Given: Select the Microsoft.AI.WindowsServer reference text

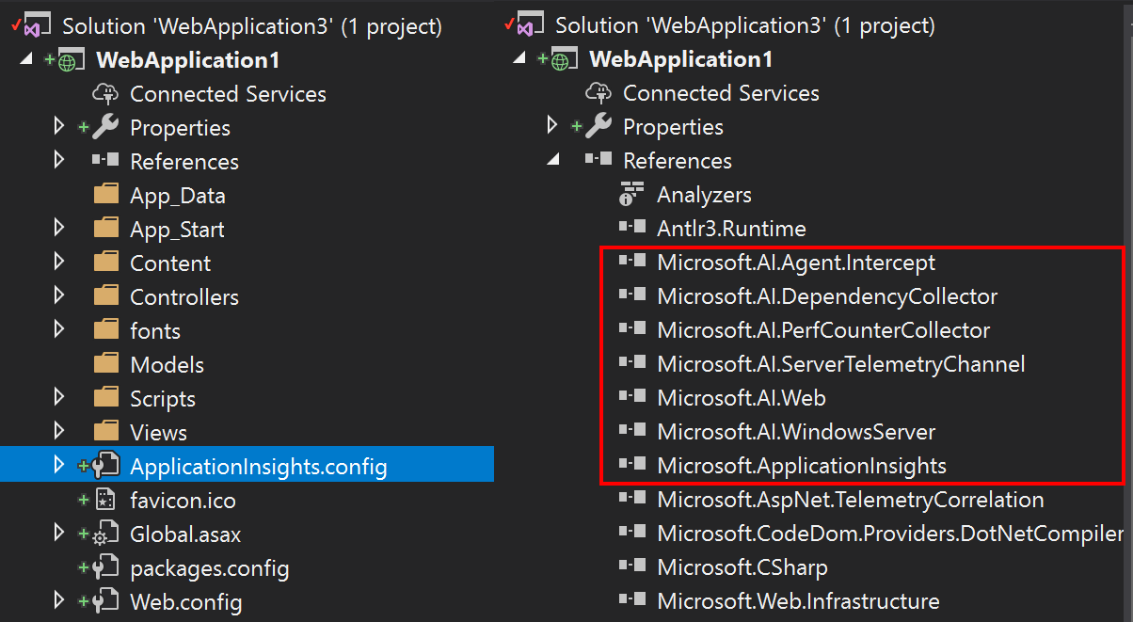Looking at the screenshot, I should pyautogui.click(x=796, y=432).
